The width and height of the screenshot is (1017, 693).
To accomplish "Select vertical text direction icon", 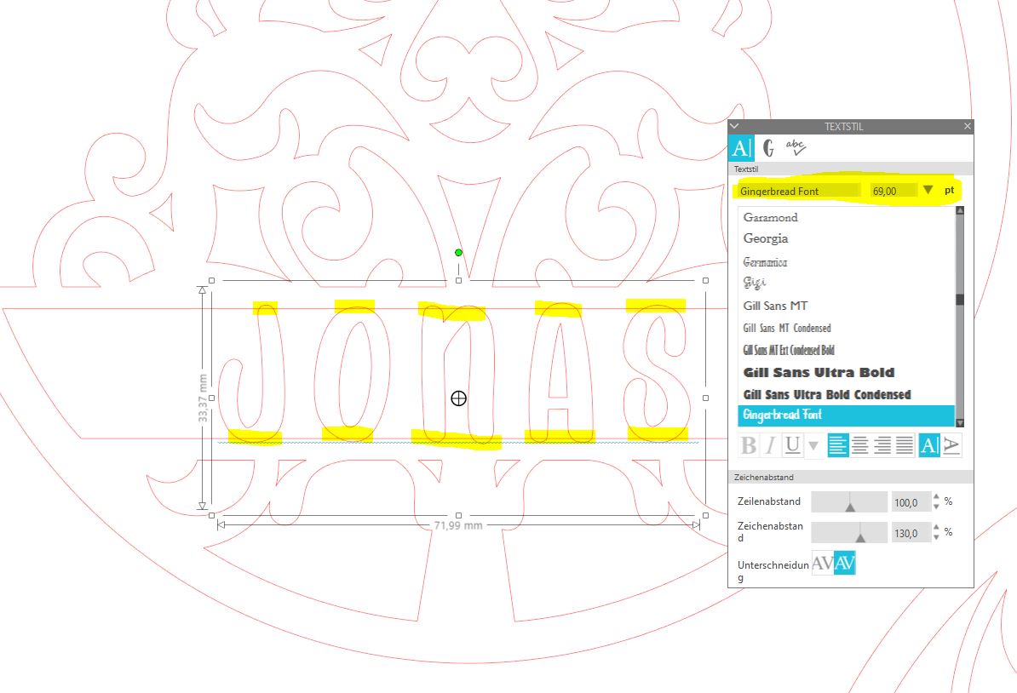I will (x=951, y=445).
